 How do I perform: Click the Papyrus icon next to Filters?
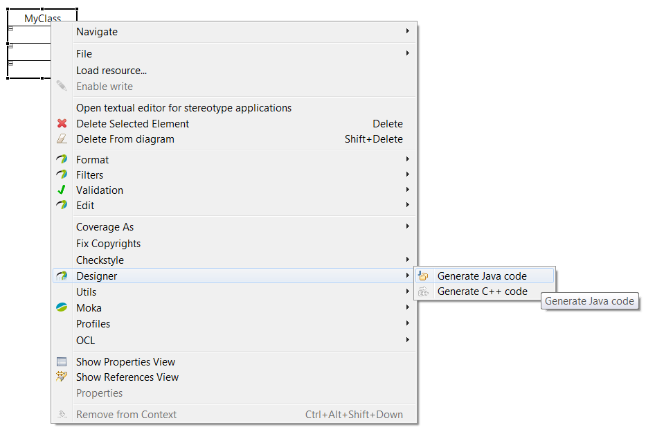tap(62, 175)
